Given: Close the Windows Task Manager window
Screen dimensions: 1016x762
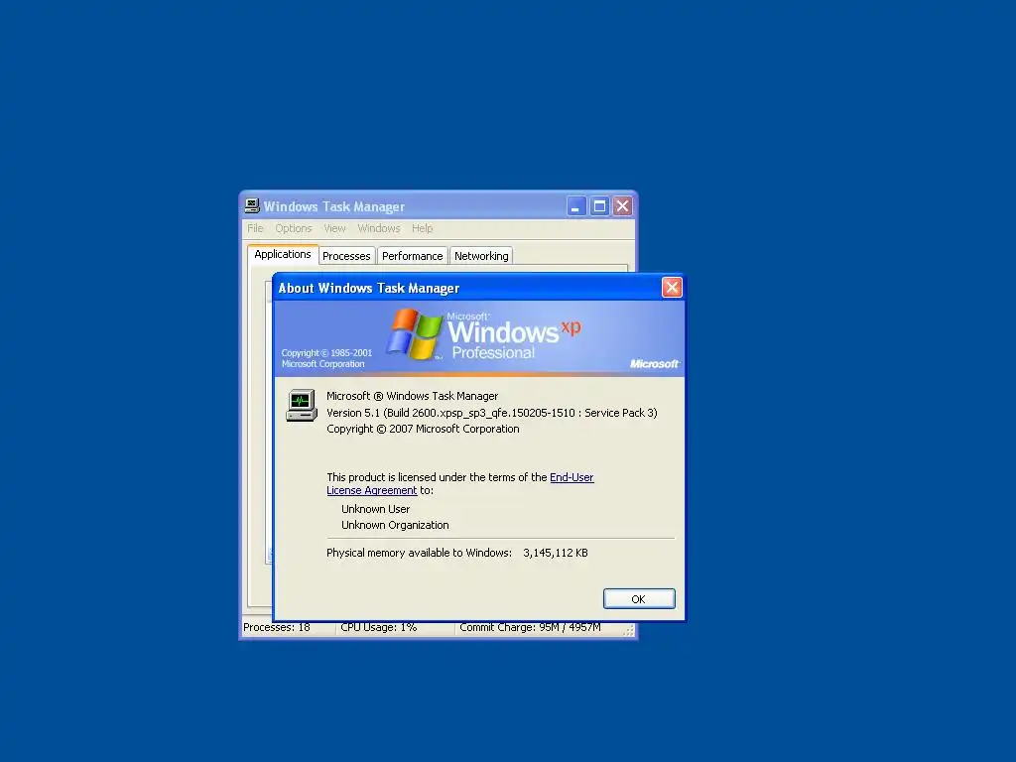Looking at the screenshot, I should coord(623,206).
